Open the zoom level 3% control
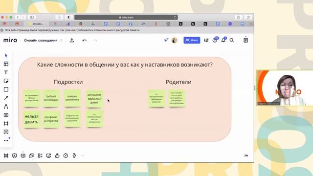This screenshot has width=313, height=176. 246,155
